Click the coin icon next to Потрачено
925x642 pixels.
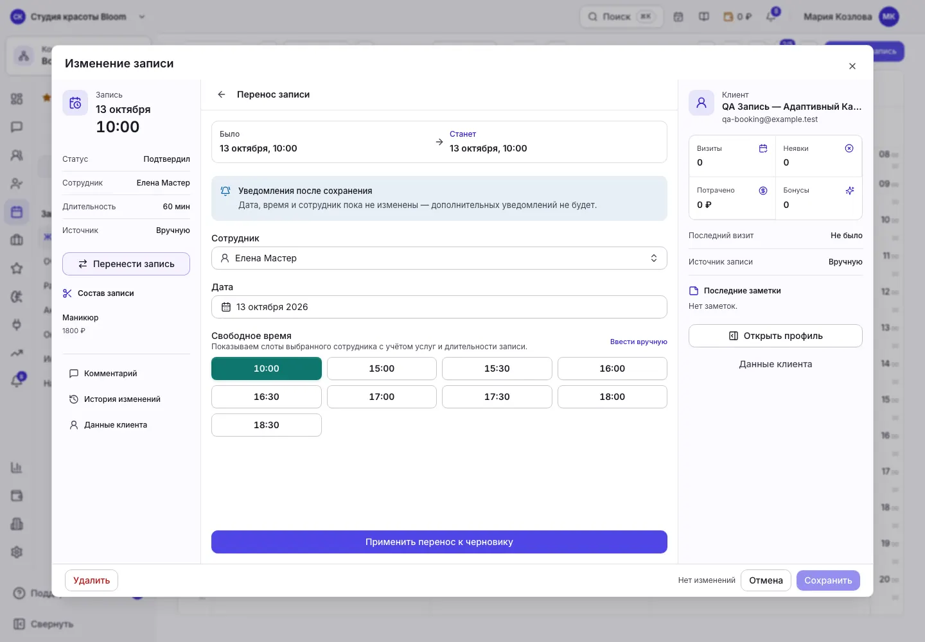click(x=763, y=191)
